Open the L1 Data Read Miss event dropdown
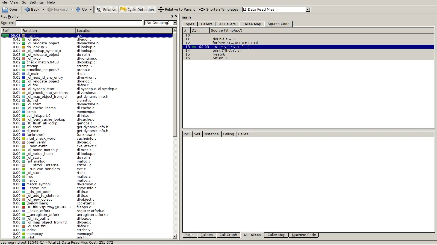 [x=276, y=10]
